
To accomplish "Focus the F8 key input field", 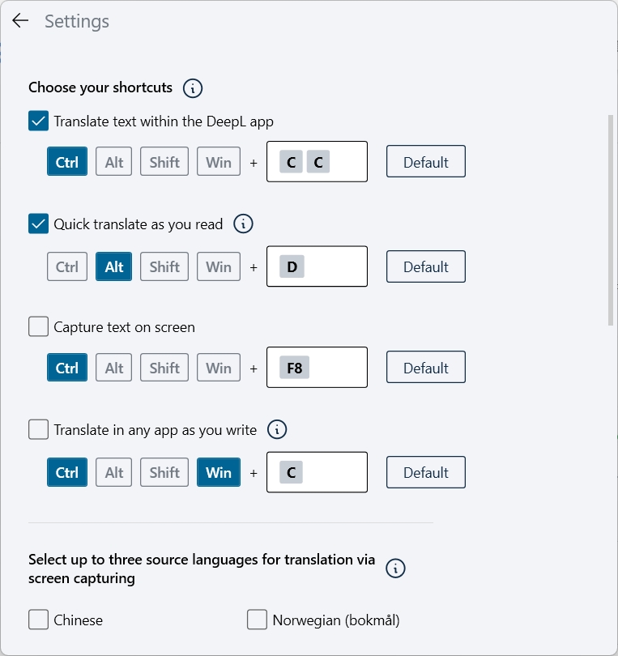I will coord(318,368).
